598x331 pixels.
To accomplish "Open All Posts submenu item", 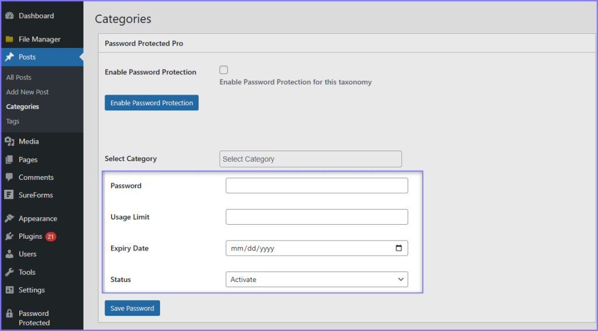I will coord(19,78).
